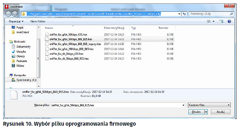240x129 pixels.
Task: Open the Organizuj menu
Action: (16, 21)
